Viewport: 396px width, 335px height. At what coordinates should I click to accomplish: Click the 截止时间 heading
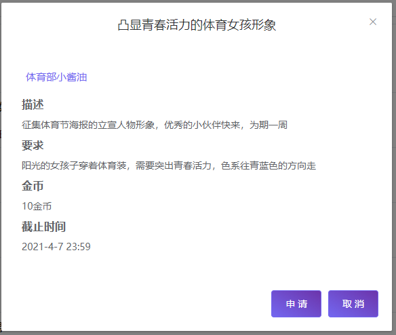pos(43,226)
